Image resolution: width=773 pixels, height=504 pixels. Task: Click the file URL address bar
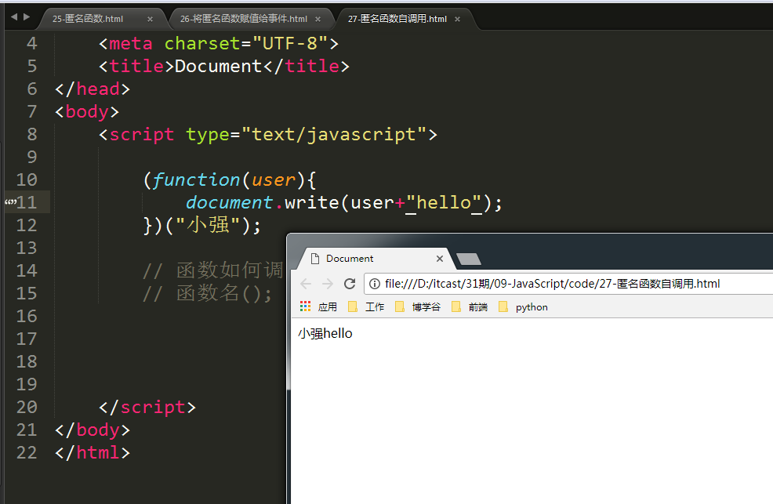[564, 284]
